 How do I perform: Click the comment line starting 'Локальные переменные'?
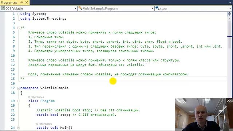pos(86,65)
